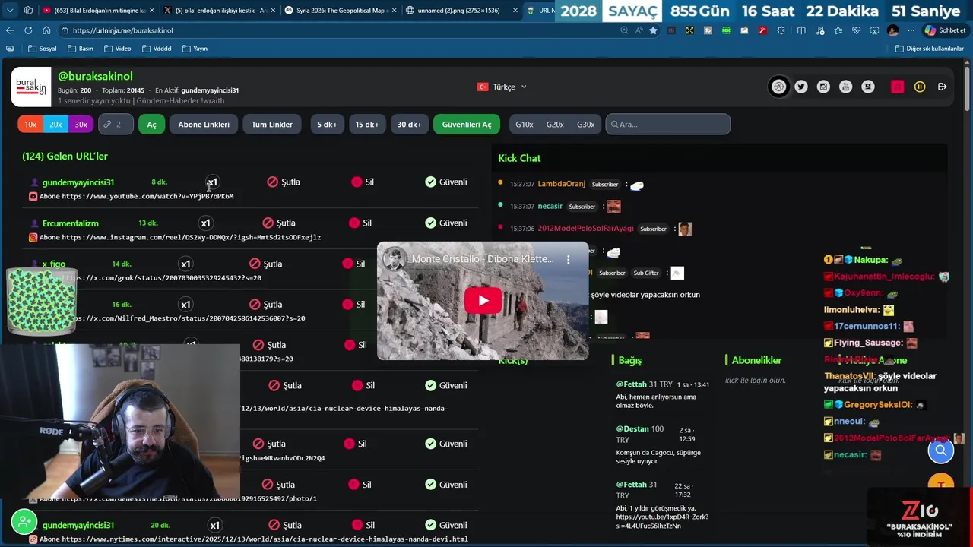
Task: Open the Basın bookmarks folder
Action: tap(81, 49)
